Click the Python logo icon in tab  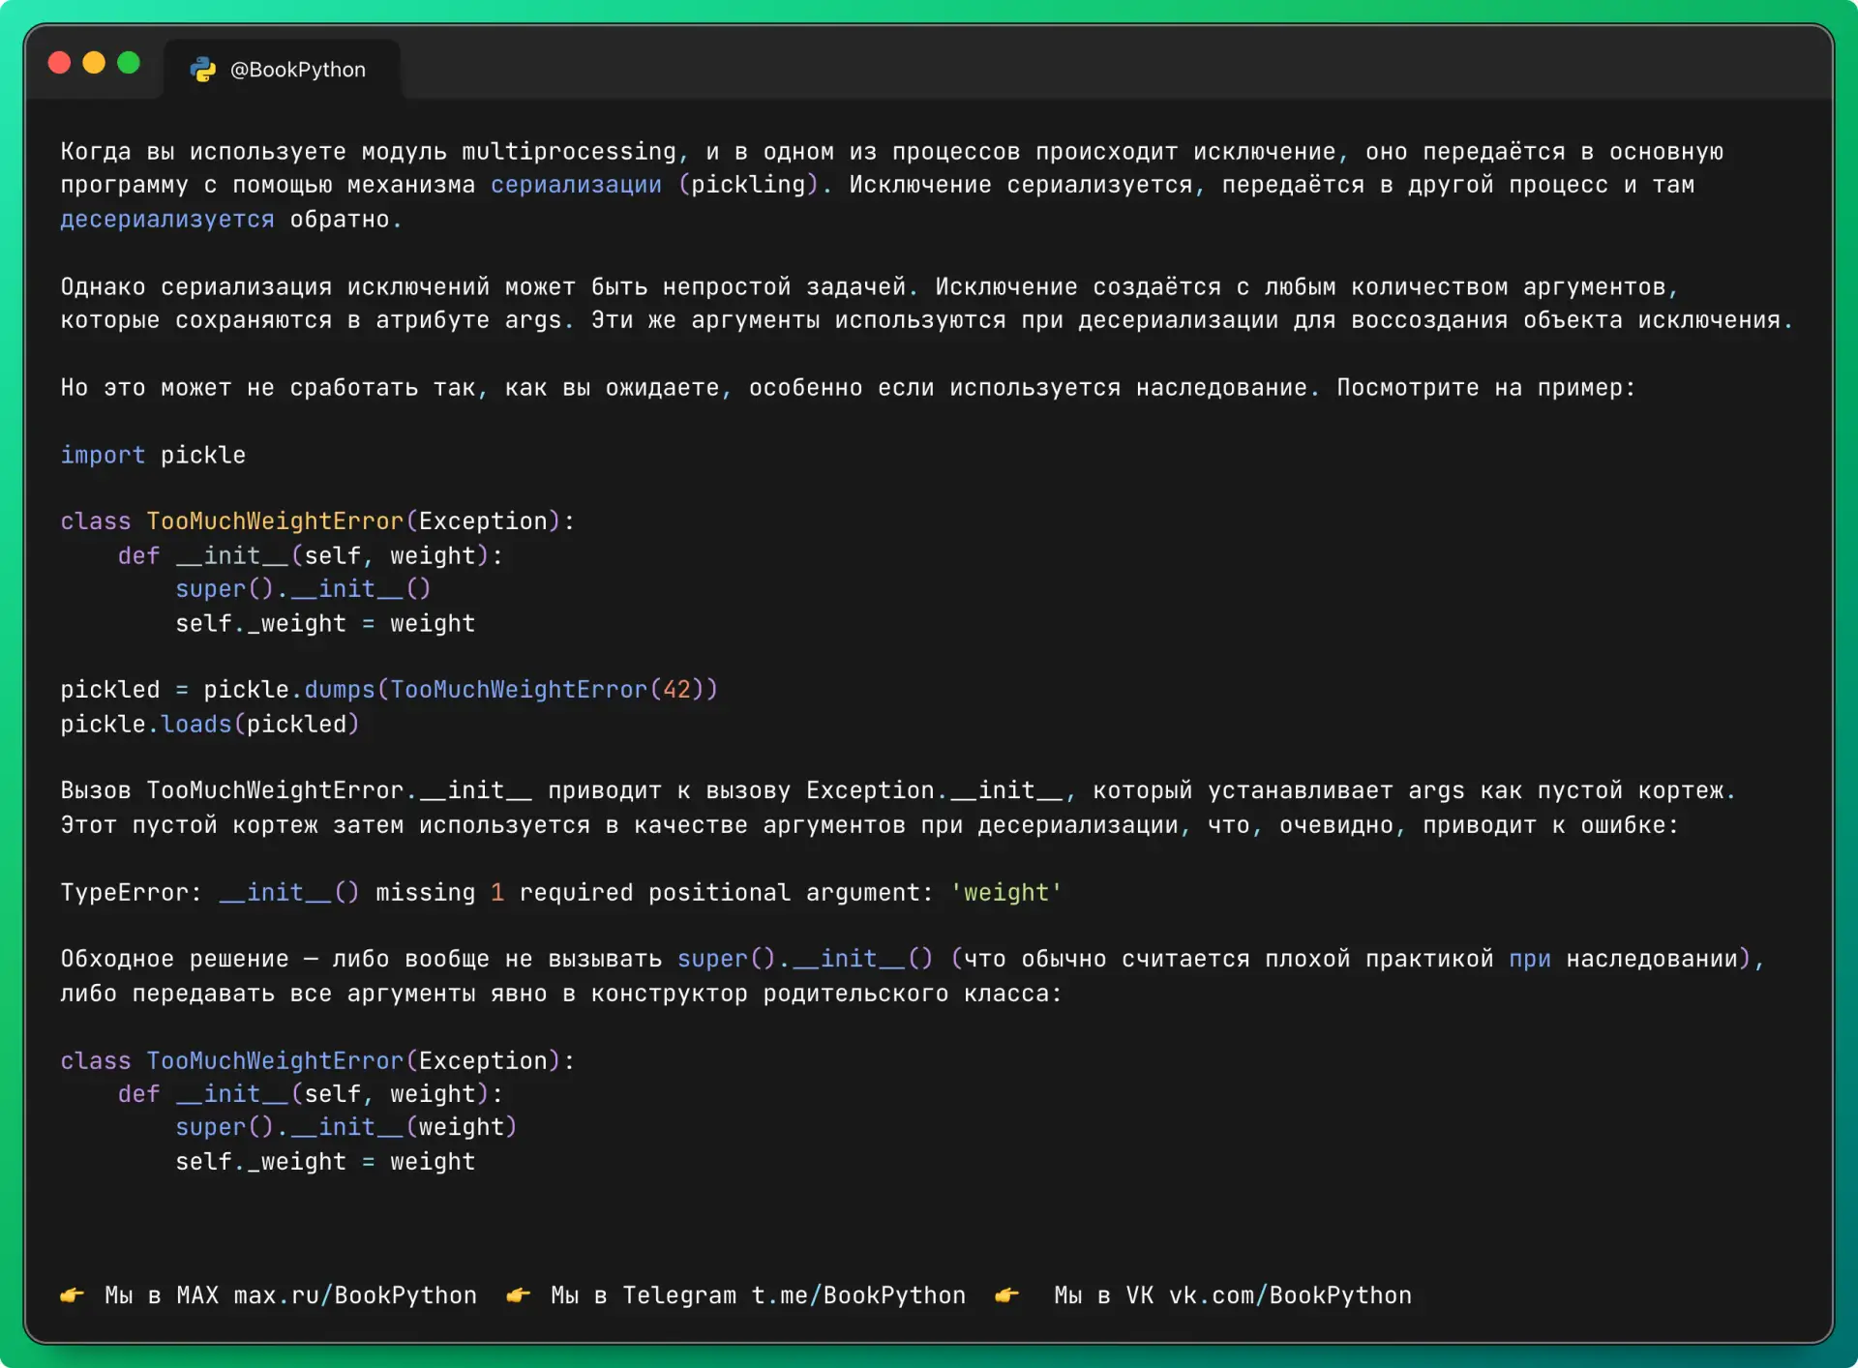point(203,70)
